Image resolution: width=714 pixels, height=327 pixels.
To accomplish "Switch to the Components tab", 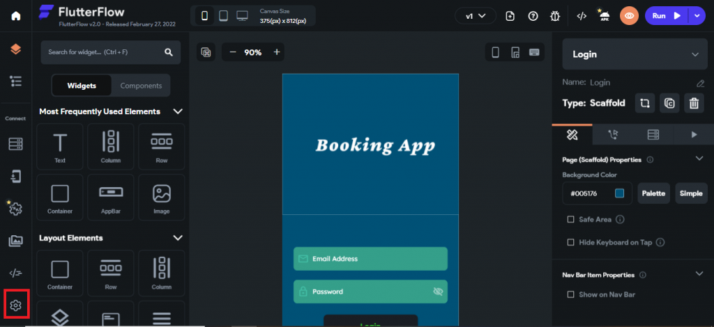I will pos(141,86).
